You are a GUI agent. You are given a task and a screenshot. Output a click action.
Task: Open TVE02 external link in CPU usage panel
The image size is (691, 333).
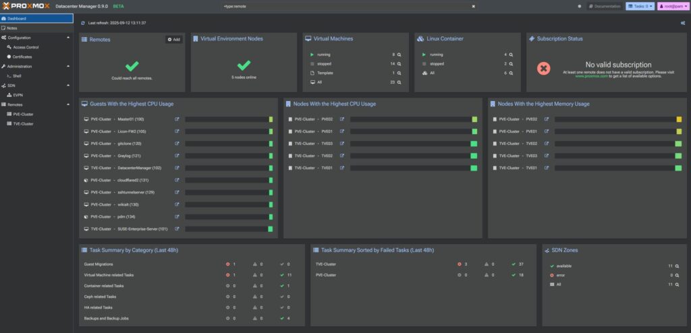341,156
